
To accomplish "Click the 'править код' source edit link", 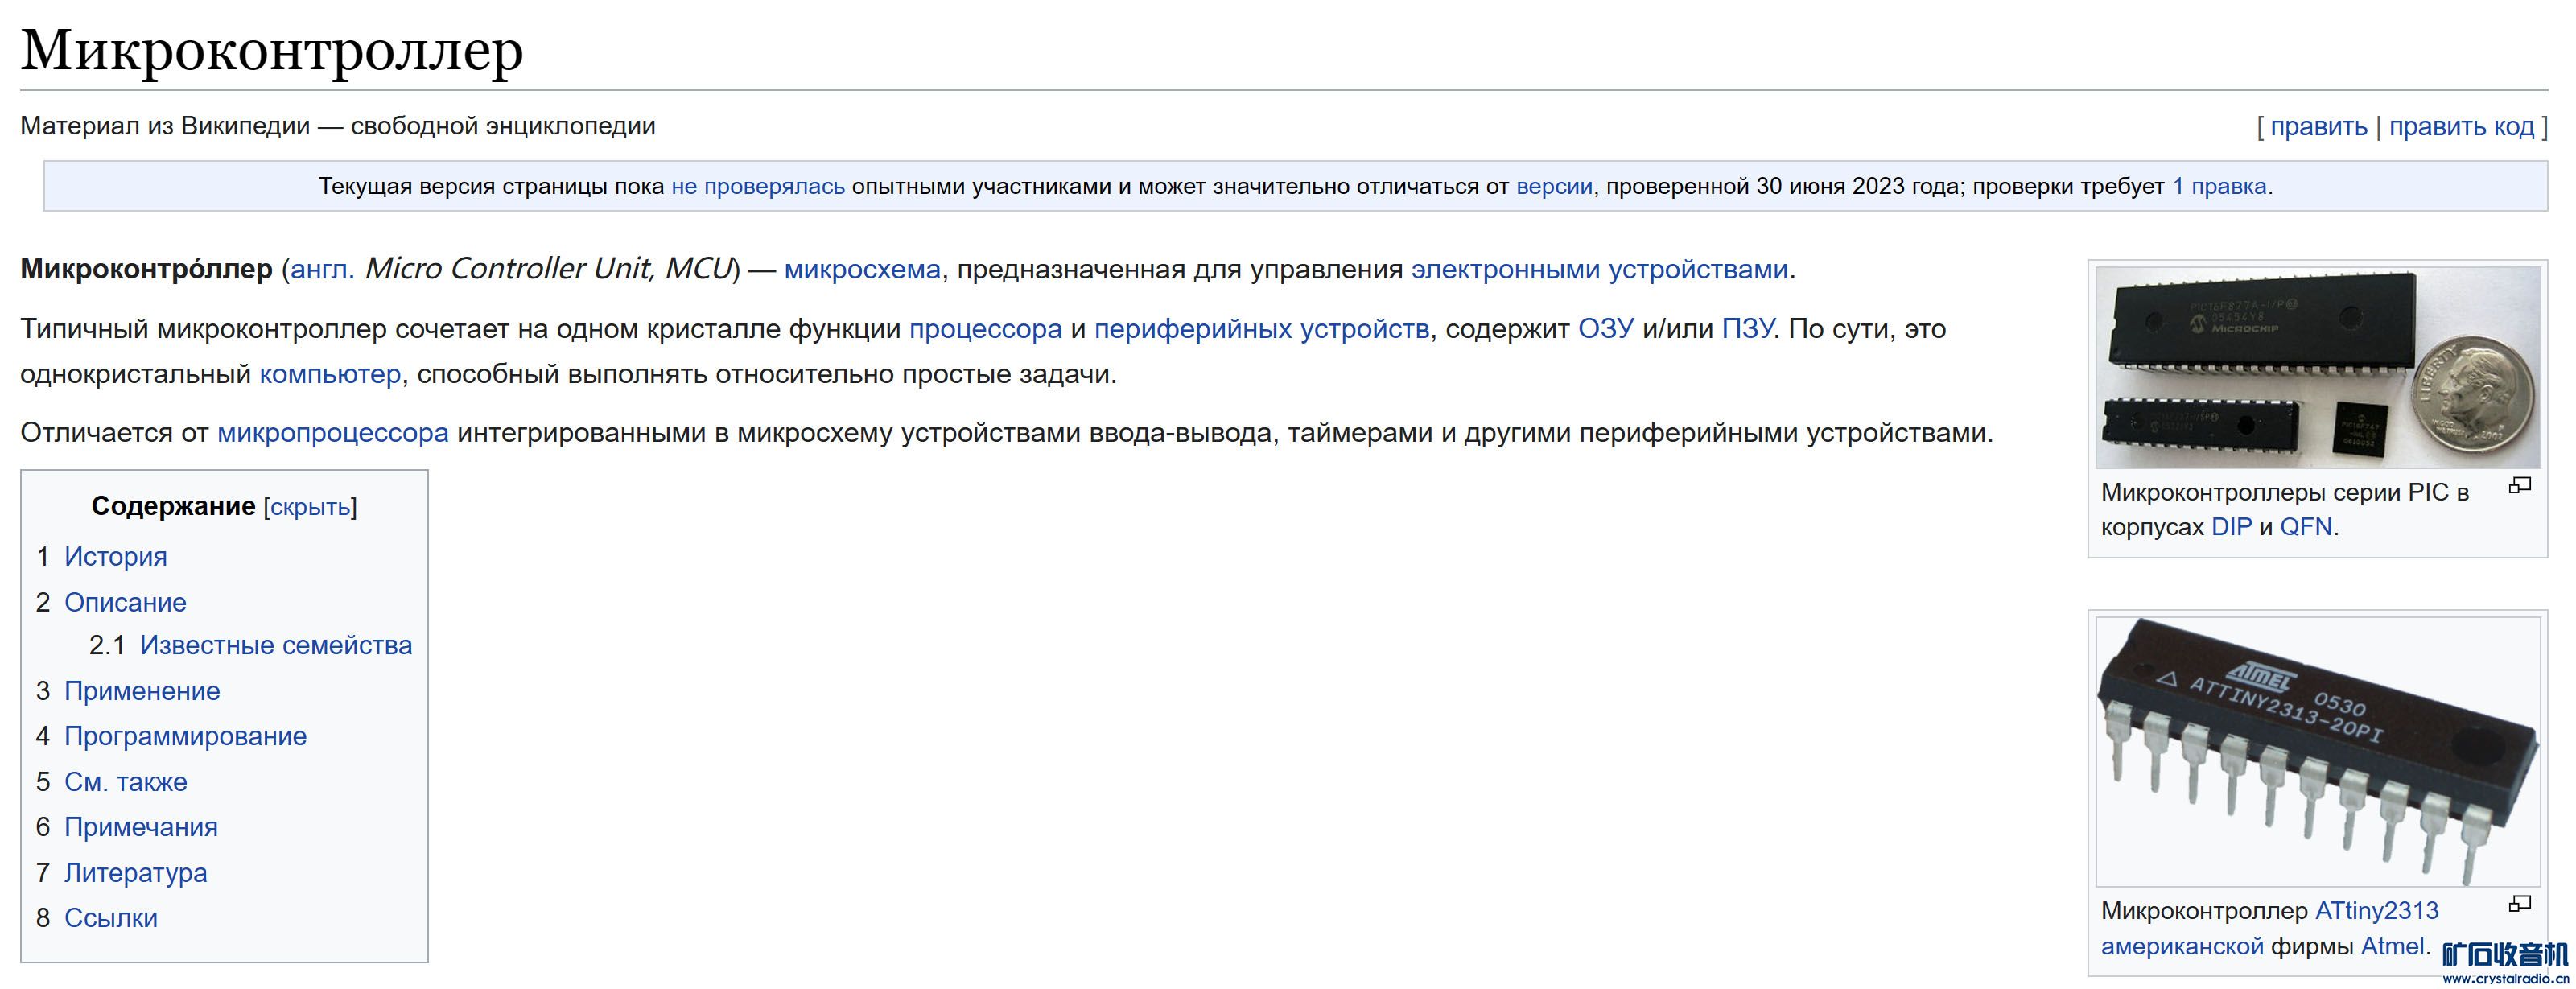I will point(2461,127).
